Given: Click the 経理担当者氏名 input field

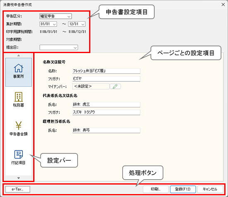Looking at the screenshot, I should 106,130.
